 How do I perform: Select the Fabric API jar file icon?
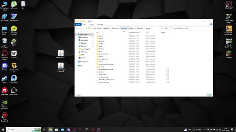coord(60,54)
